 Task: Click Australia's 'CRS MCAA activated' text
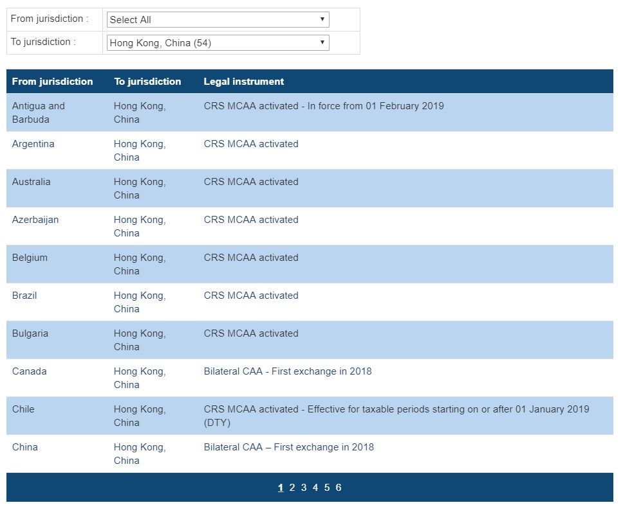[251, 182]
